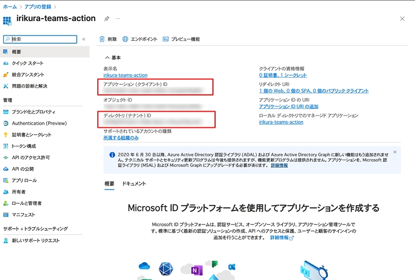This screenshot has width=415, height=280.
Task: Click the OneNote icon in illustration
Action: tap(197, 270)
